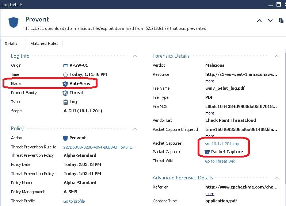Click the A-GW-01 gateway icon
Image resolution: width=286 pixels, height=206 pixels.
point(65,66)
